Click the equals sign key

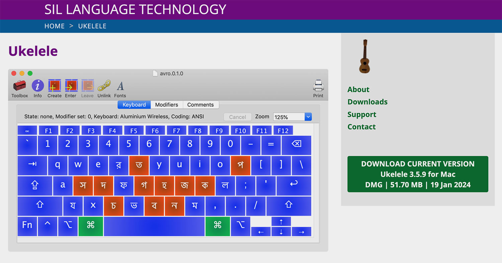click(x=271, y=145)
